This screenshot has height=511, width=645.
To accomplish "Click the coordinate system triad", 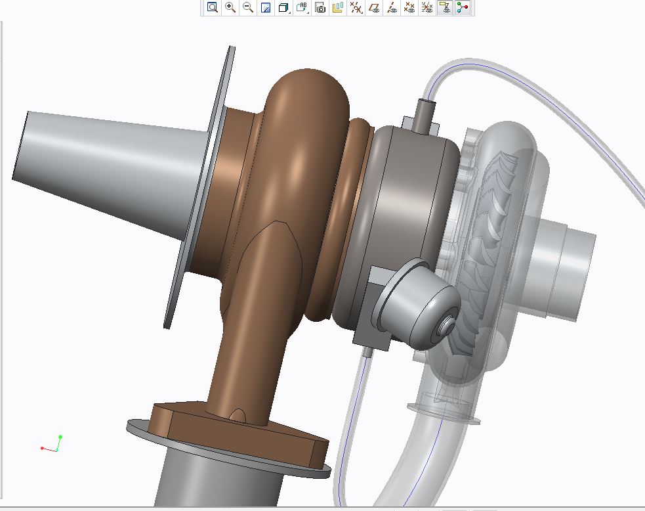I will 52,444.
